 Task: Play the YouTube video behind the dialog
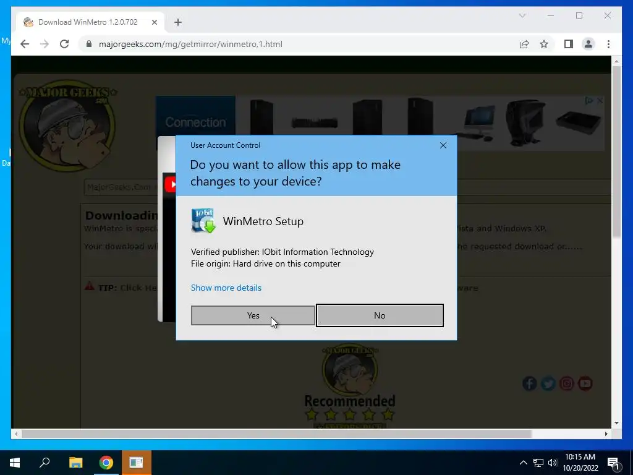[x=170, y=184]
